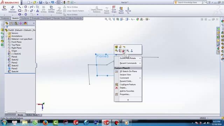
Task: Select Plane3 in feature tree
Action: pos(14,69)
